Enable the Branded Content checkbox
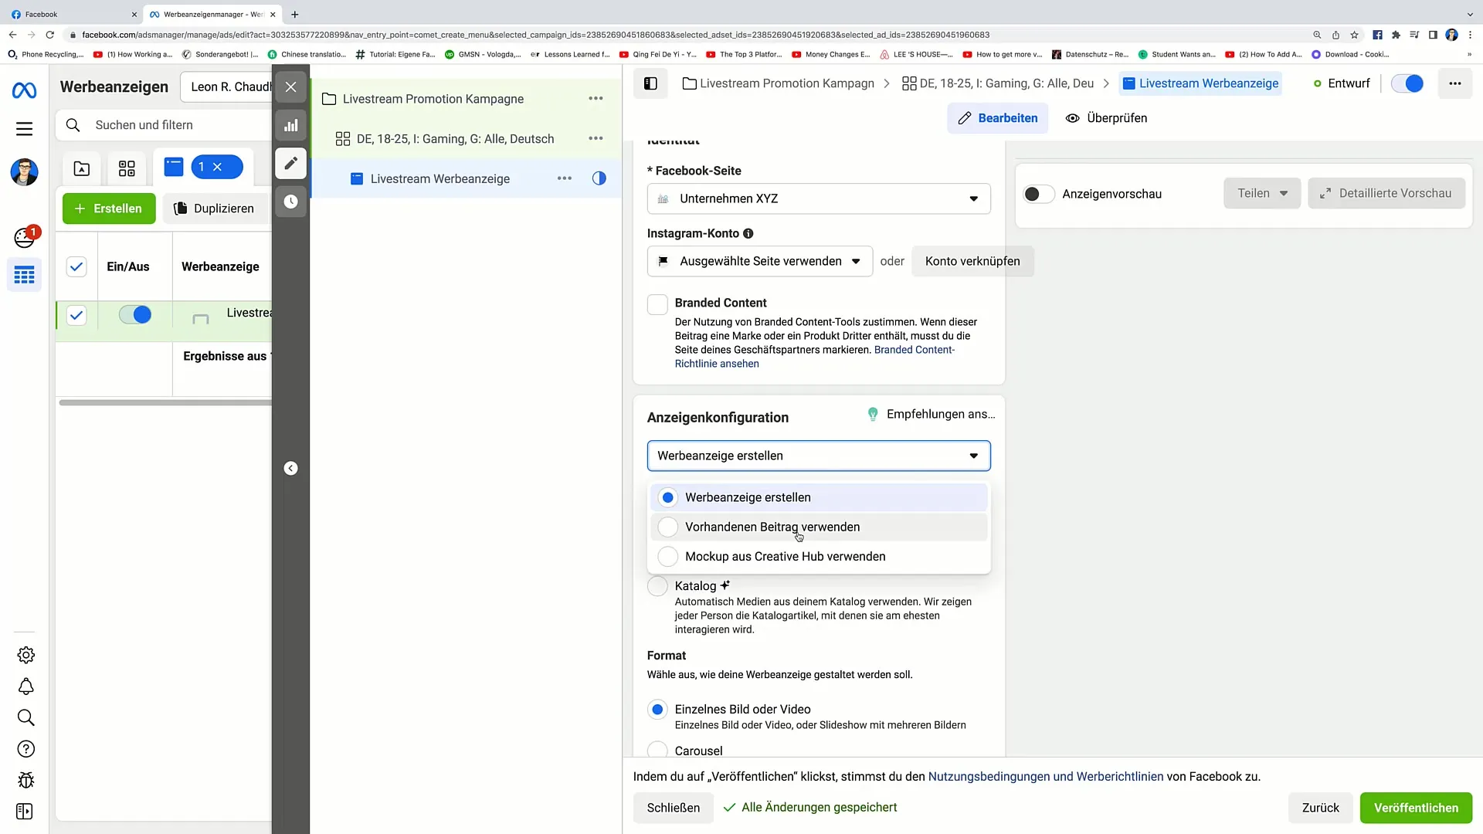 pos(659,303)
